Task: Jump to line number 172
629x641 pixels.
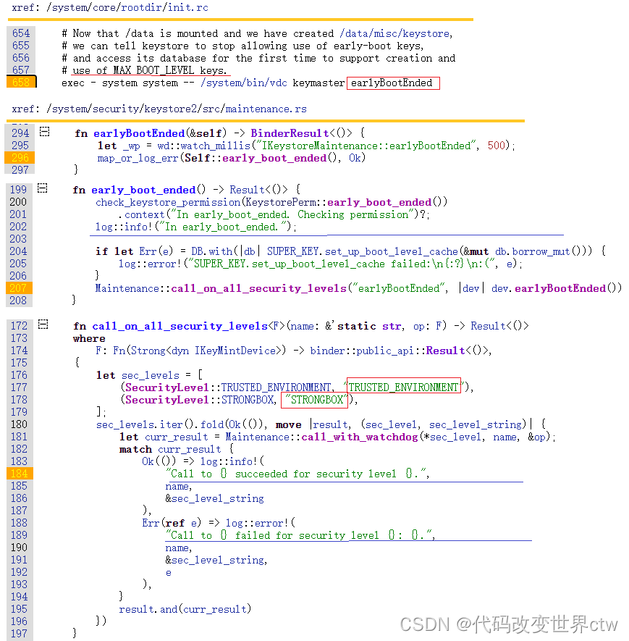Action: 19,326
